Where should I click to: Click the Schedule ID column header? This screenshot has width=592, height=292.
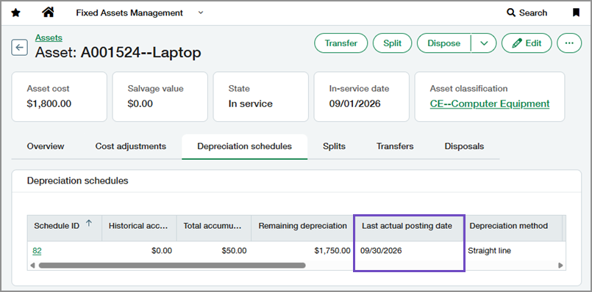64,228
